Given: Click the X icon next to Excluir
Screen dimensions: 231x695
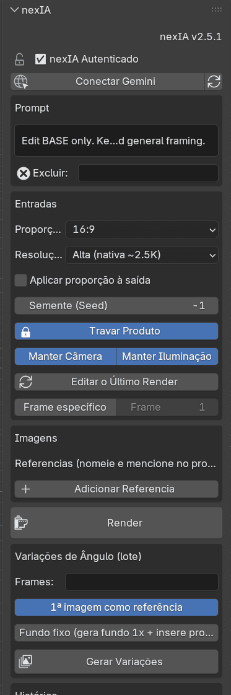Looking at the screenshot, I should [x=23, y=173].
